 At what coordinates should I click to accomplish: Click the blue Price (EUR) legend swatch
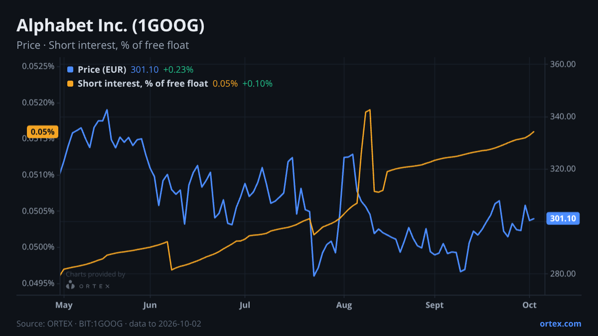point(70,70)
